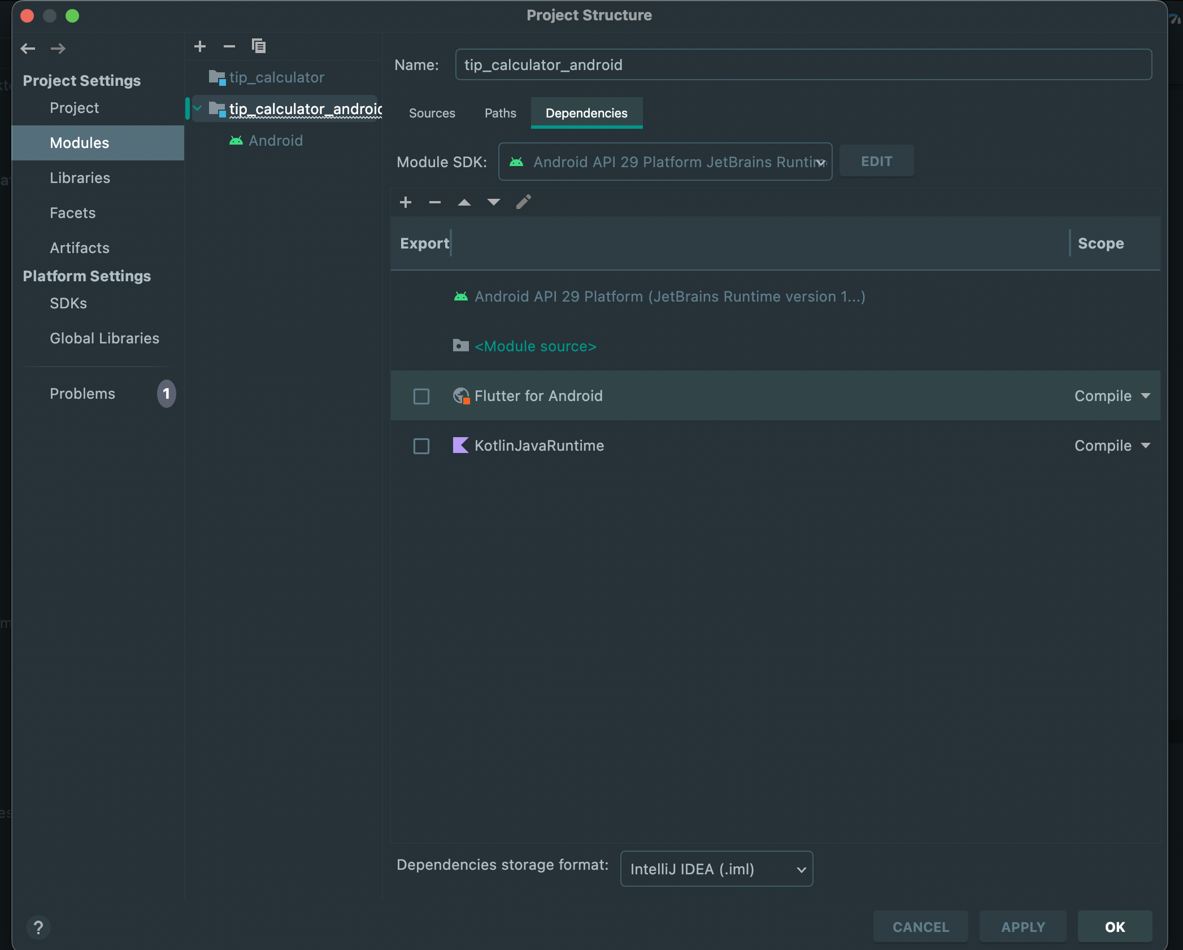Viewport: 1183px width, 950px height.
Task: Add a dependency with plus icon
Action: coord(406,202)
